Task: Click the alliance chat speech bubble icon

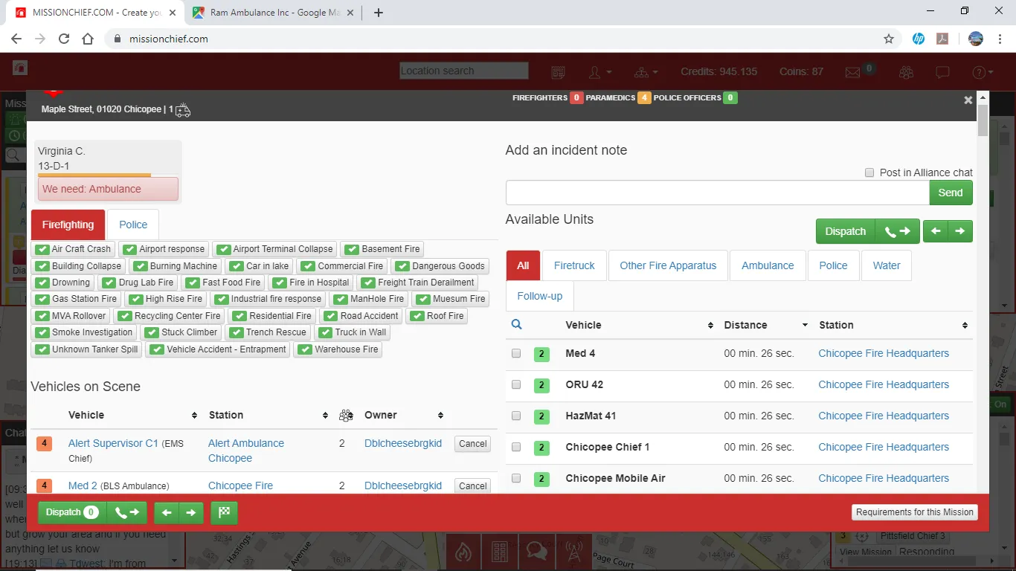Action: [x=942, y=72]
